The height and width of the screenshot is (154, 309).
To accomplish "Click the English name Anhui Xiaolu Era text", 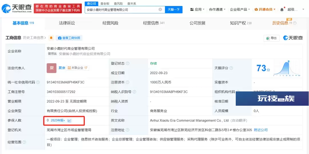I will 189,120.
